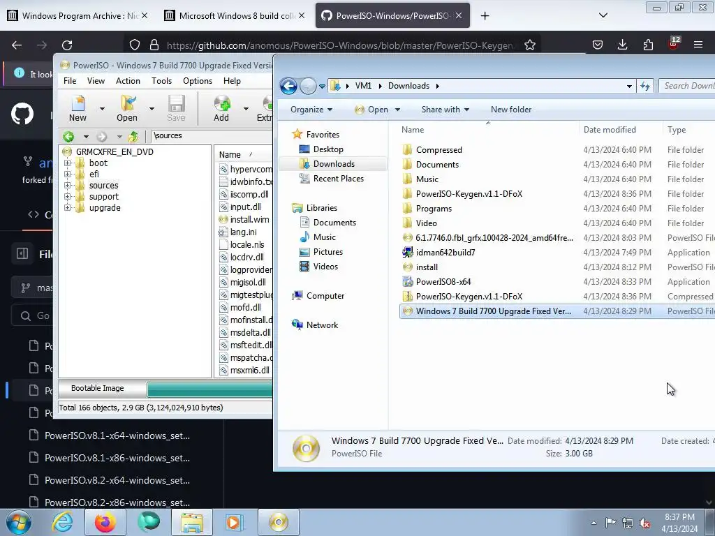
Task: Click media player taskbar icon
Action: pyautogui.click(x=235, y=522)
